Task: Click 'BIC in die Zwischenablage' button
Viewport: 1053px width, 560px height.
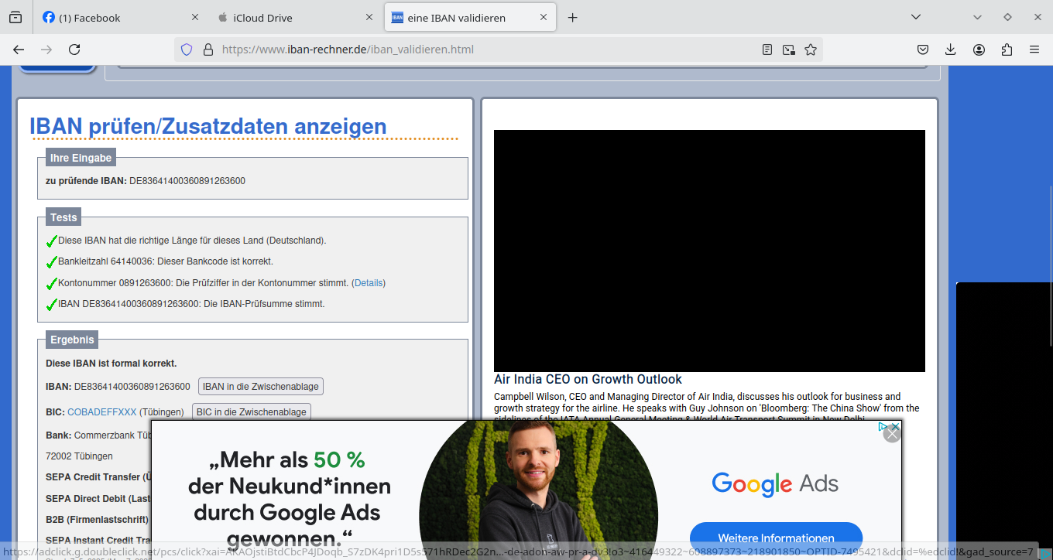Action: click(x=252, y=412)
